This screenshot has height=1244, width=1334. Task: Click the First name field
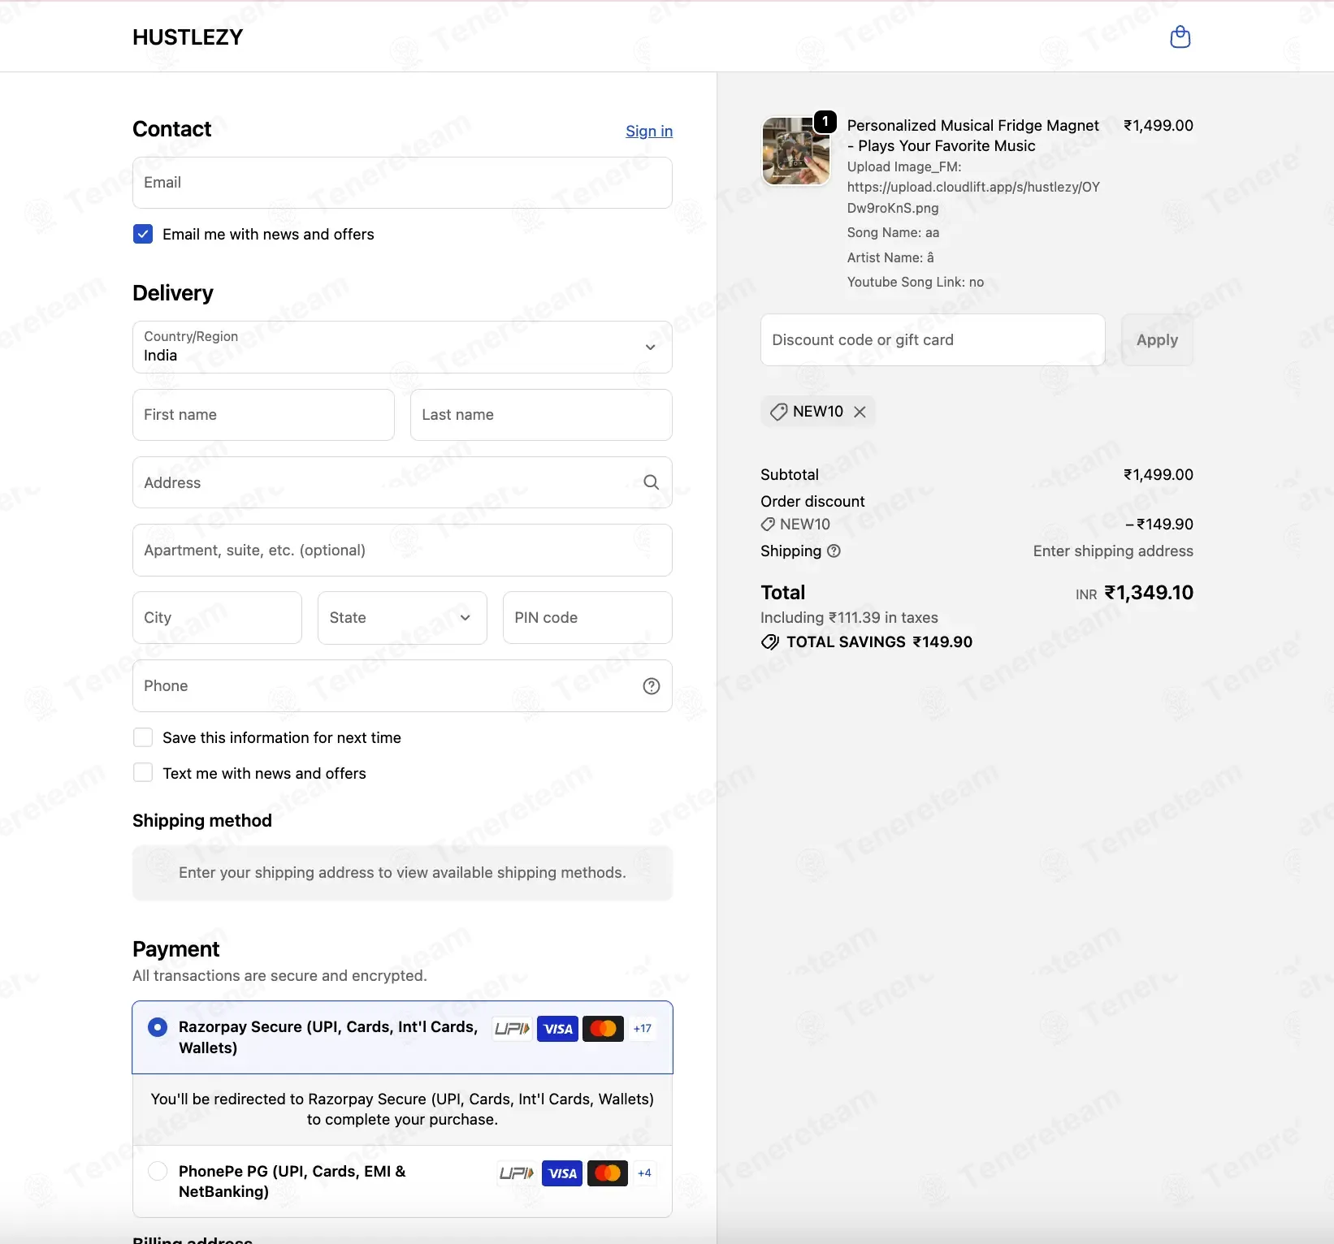coord(263,415)
